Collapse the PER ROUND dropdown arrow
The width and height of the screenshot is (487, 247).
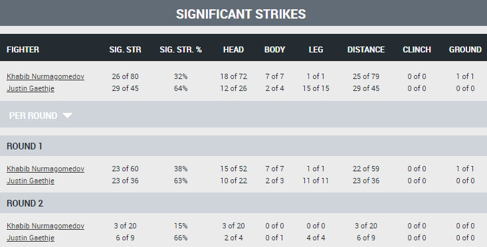tap(67, 116)
